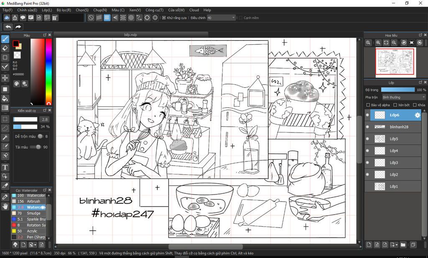Viewport: 428px width, 258px height.
Task: Click the snap settings gear icon
Action: point(155,18)
